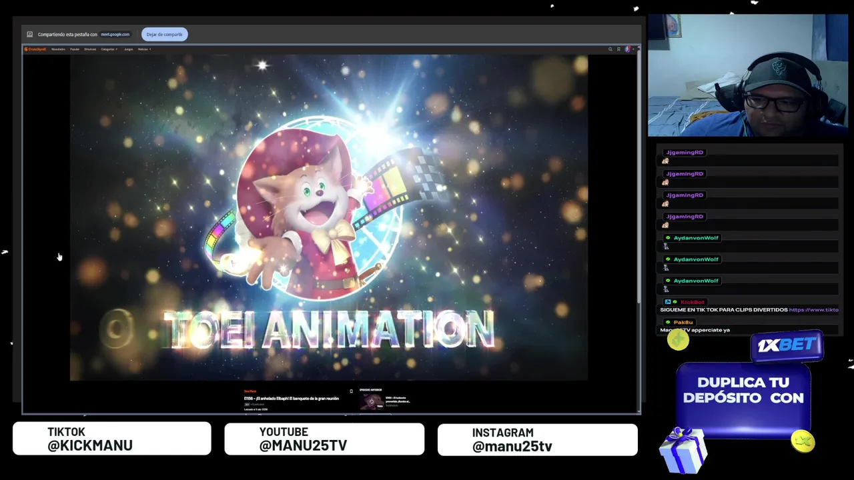The height and width of the screenshot is (480, 854).
Task: Open the Crunchyroll watchlist bookmark icon
Action: click(x=618, y=49)
